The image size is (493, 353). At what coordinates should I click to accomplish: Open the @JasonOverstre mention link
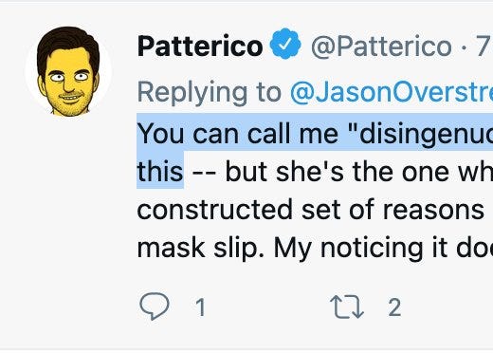(392, 92)
